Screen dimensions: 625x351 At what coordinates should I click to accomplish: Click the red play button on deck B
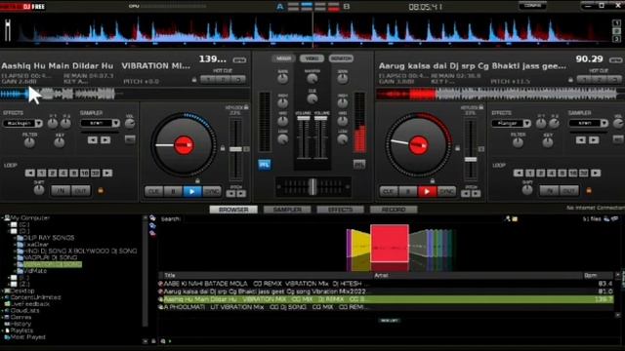[x=427, y=191]
